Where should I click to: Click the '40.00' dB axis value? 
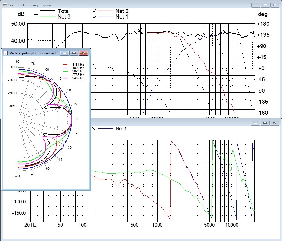tap(18, 41)
